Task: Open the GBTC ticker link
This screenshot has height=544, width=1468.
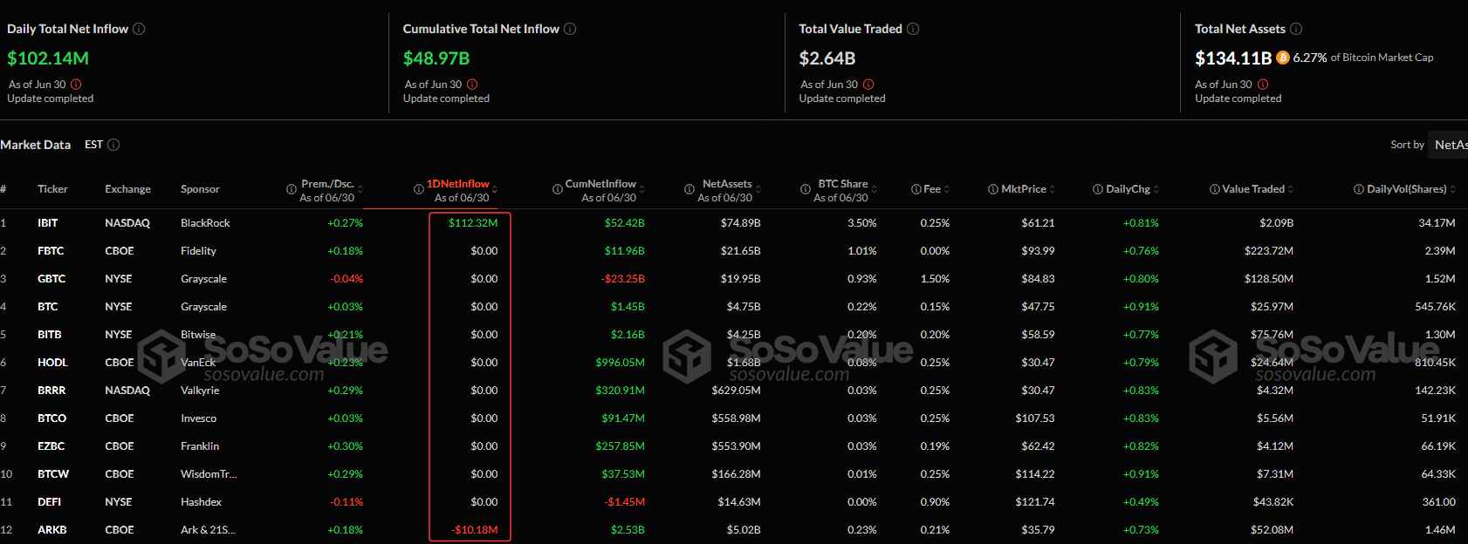Action: point(51,279)
